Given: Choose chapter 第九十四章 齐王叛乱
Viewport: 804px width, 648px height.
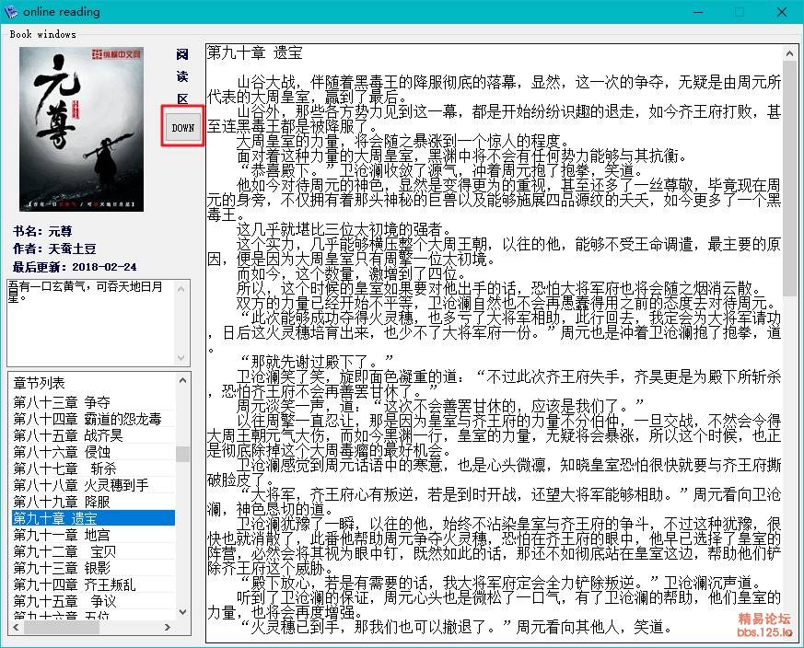Looking at the screenshot, I should [75, 584].
